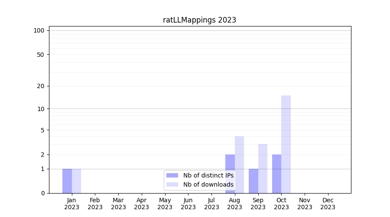Select the Nb of distinct IPs legend swatch
Screen dimensions: 390x217
172,175
